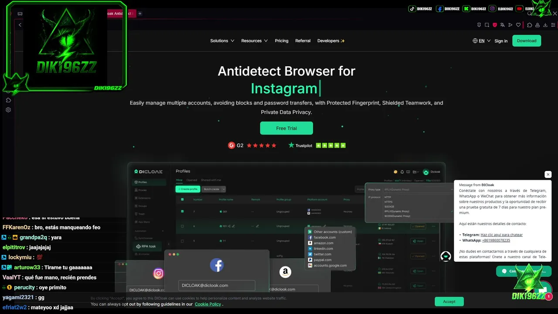Click the Sign in link

point(501,41)
